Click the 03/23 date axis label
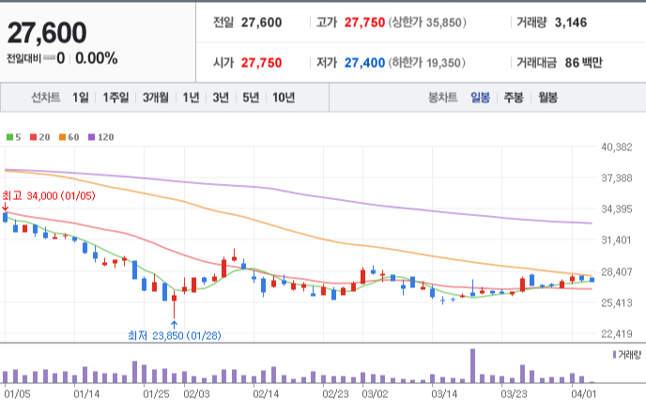This screenshot has width=646, height=400. click(x=514, y=393)
